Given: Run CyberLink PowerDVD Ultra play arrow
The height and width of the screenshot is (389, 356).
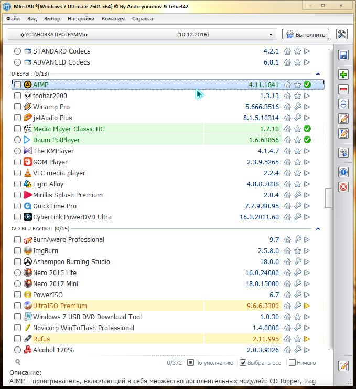Looking at the screenshot, I should pos(307,217).
